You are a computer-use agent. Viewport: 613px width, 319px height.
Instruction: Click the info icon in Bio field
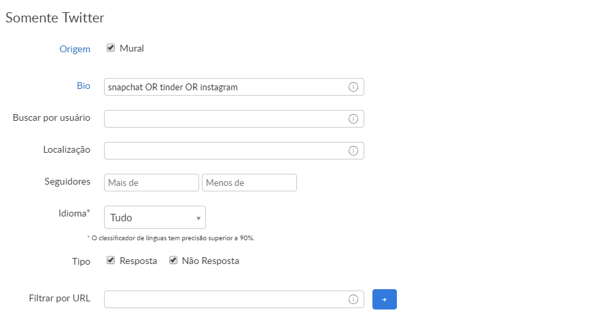(x=353, y=87)
